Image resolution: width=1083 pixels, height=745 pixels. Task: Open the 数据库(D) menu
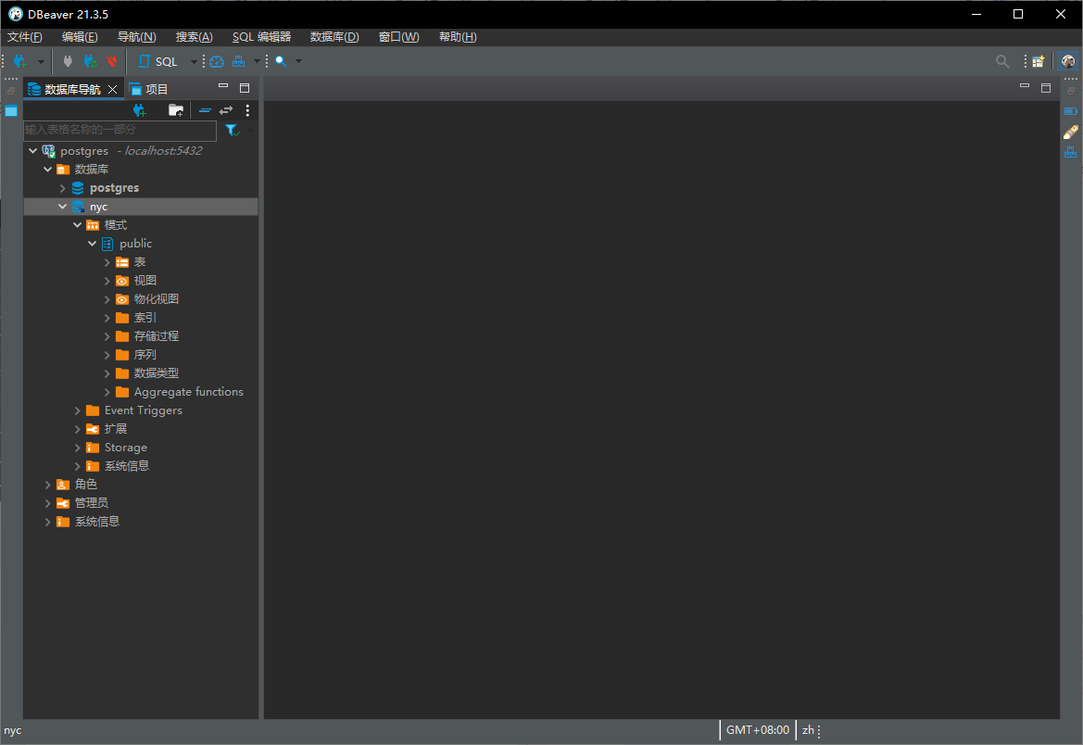point(334,37)
